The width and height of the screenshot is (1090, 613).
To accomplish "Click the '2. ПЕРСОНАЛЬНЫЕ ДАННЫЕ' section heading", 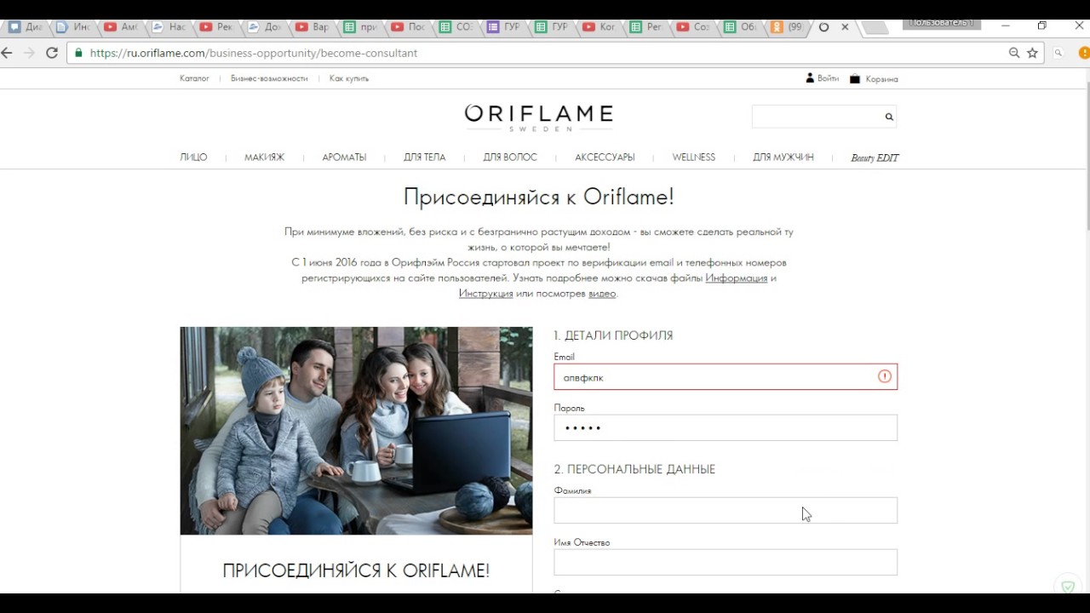I will [x=634, y=469].
